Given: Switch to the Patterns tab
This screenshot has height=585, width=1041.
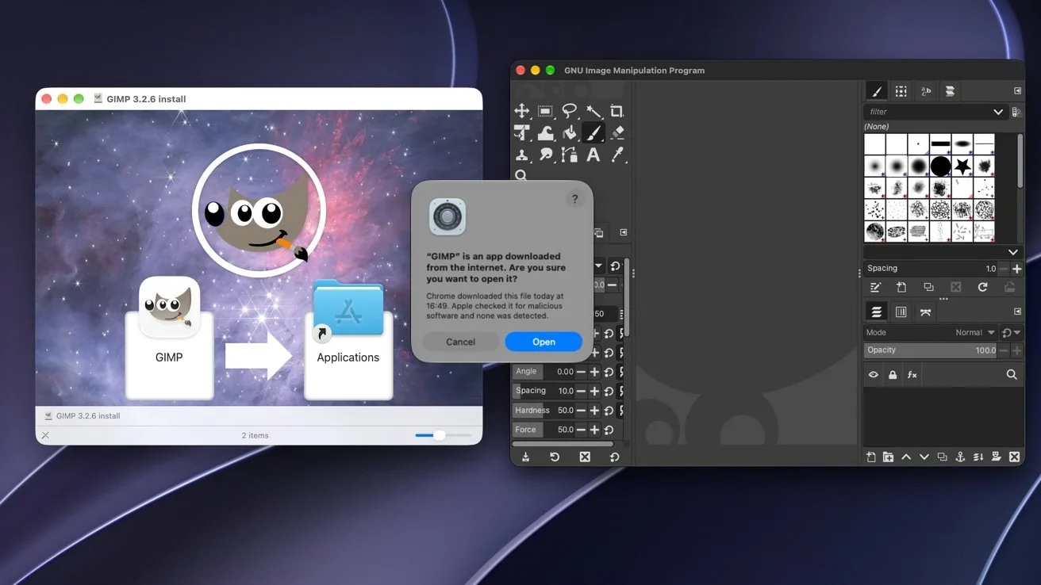Looking at the screenshot, I should coord(901,91).
